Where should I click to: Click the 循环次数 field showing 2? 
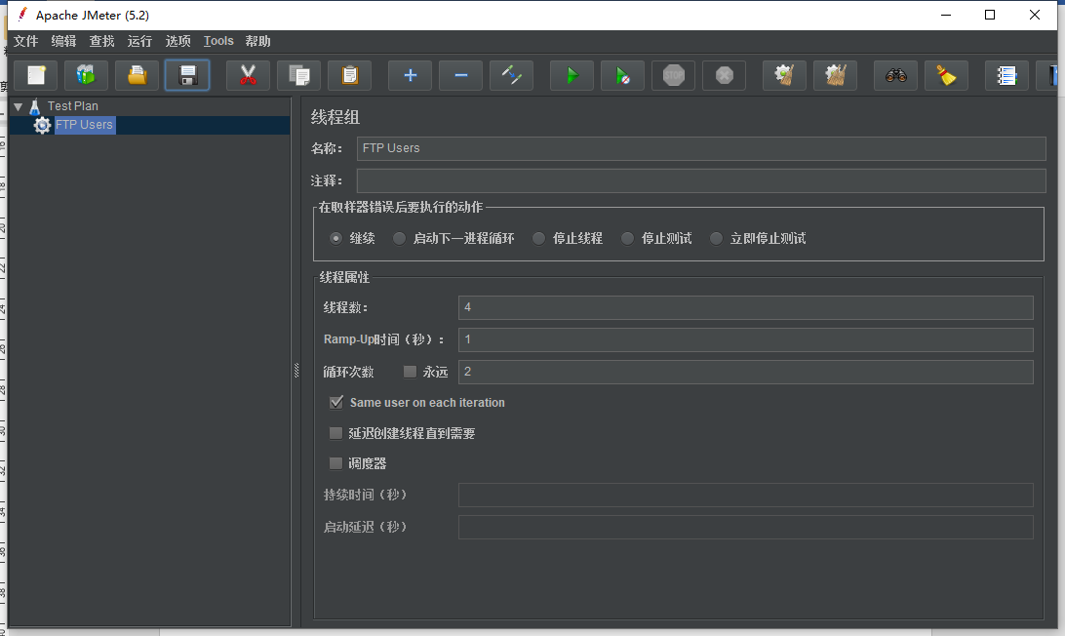pyautogui.click(x=746, y=372)
